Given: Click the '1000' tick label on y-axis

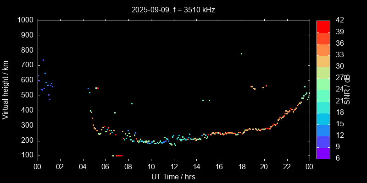Looking at the screenshot, I should (25, 20).
